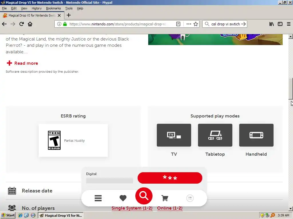Image resolution: width=293 pixels, height=219 pixels.
Task: Click the second quick launch icon
Action: click(x=27, y=216)
